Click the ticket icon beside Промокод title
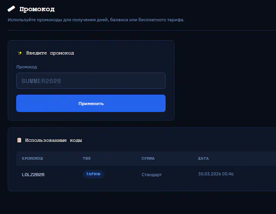 (12, 8)
